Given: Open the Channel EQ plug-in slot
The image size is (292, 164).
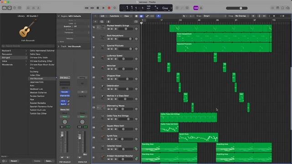Looking at the screenshot, I should point(65,96).
